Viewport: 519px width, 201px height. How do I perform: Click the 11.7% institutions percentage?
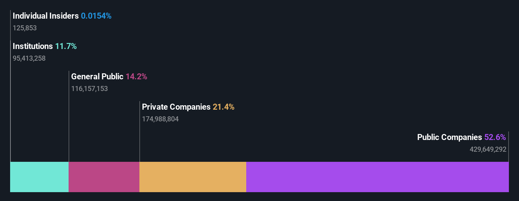tap(66, 46)
